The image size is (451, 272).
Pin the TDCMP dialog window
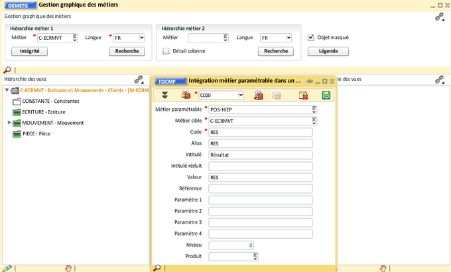309,81
